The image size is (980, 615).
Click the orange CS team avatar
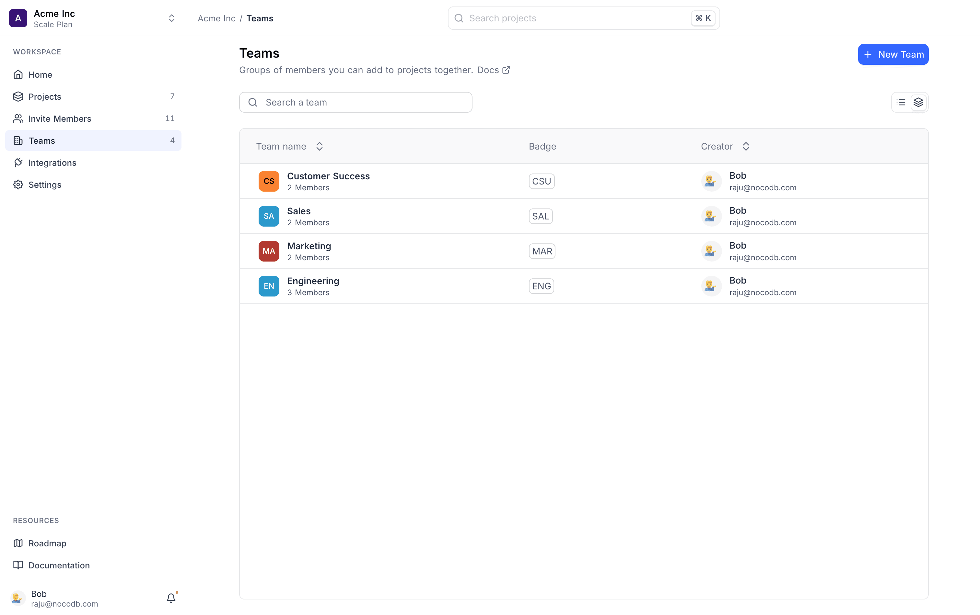coord(269,181)
